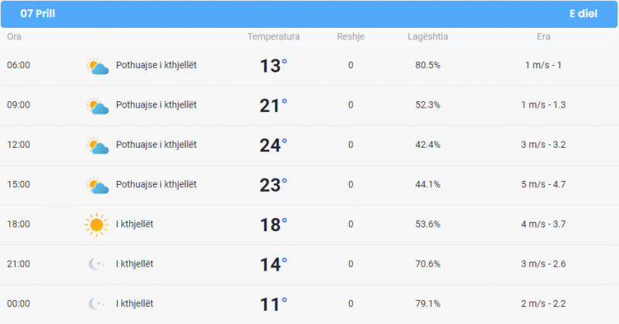
Task: Click the partly cloudy icon at 12:00
Action: click(97, 145)
